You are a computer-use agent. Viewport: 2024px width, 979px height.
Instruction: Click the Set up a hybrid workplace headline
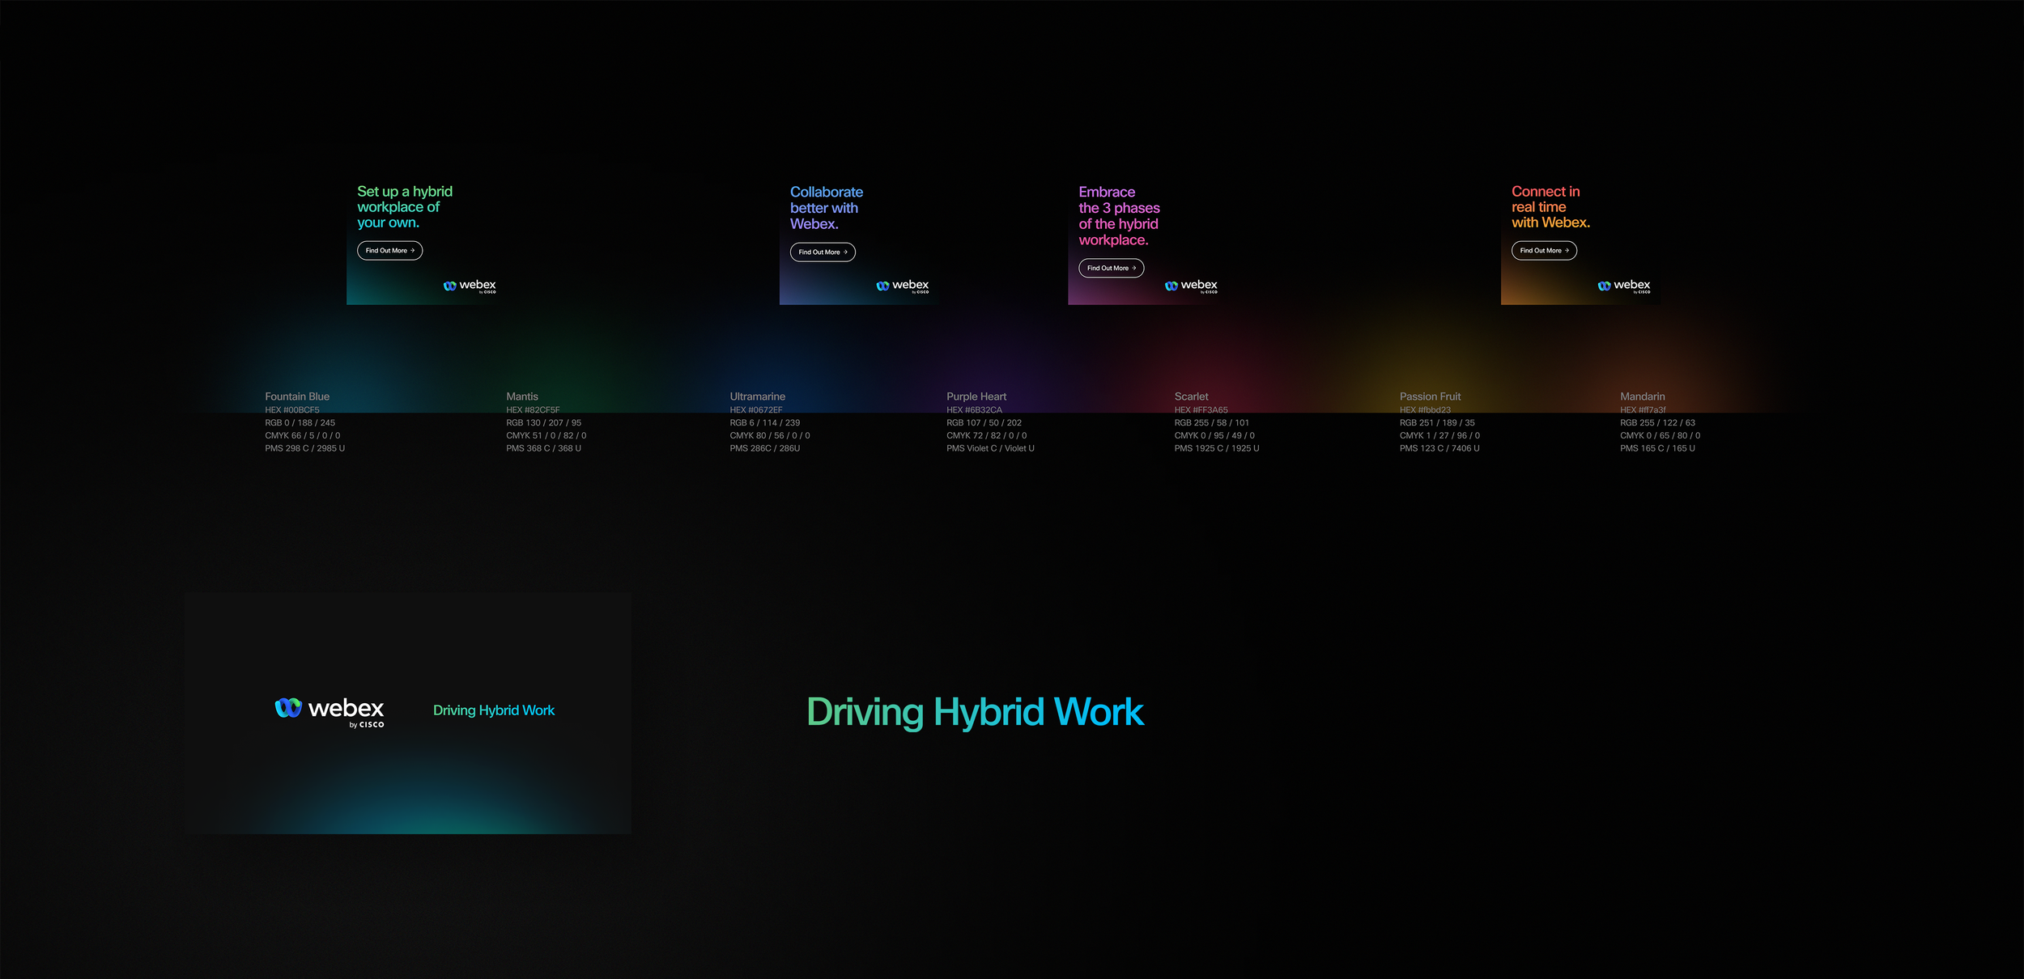tap(404, 207)
